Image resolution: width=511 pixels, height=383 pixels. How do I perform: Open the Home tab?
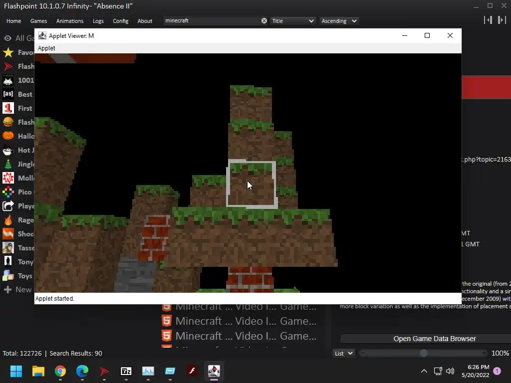coord(13,21)
